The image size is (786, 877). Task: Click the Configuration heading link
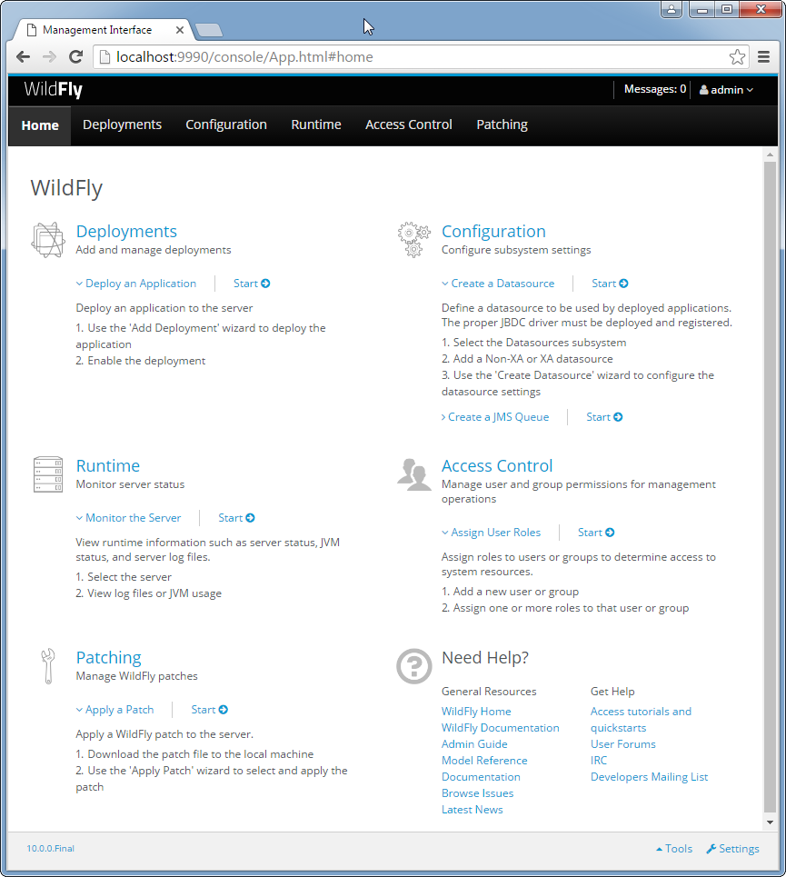tap(493, 232)
